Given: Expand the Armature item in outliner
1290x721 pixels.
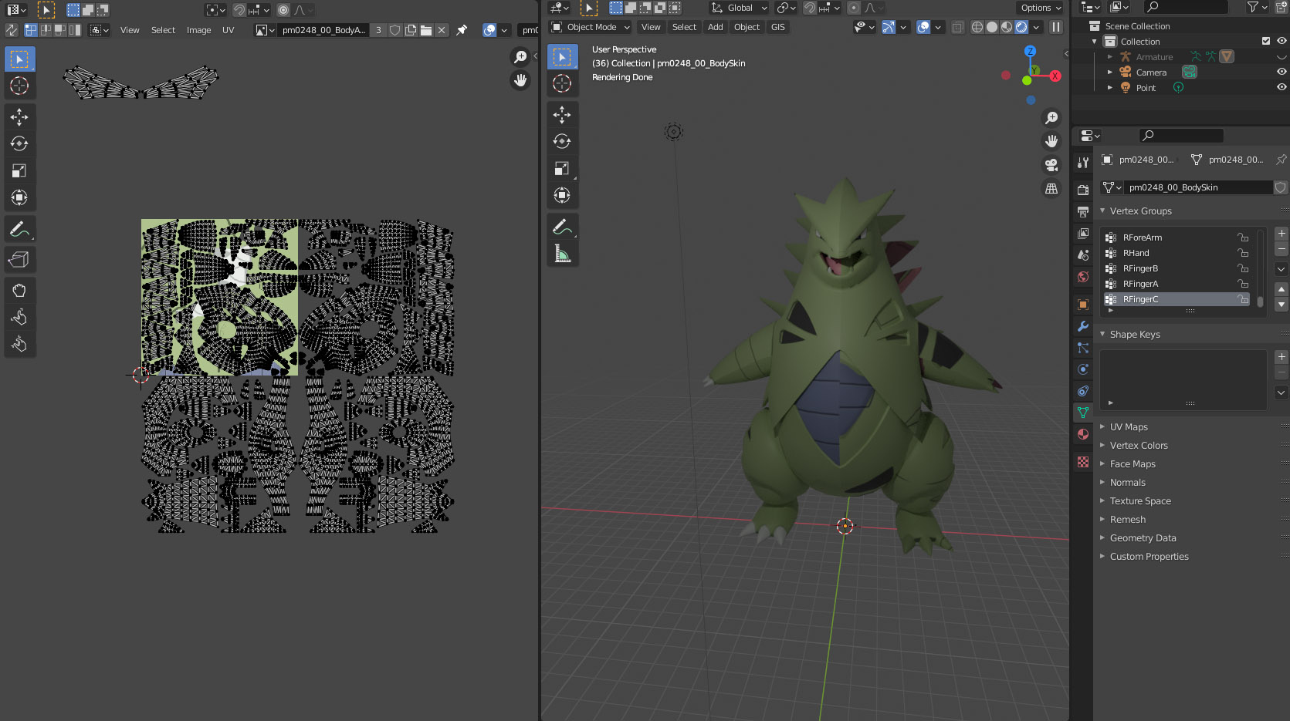Looking at the screenshot, I should (1110, 57).
